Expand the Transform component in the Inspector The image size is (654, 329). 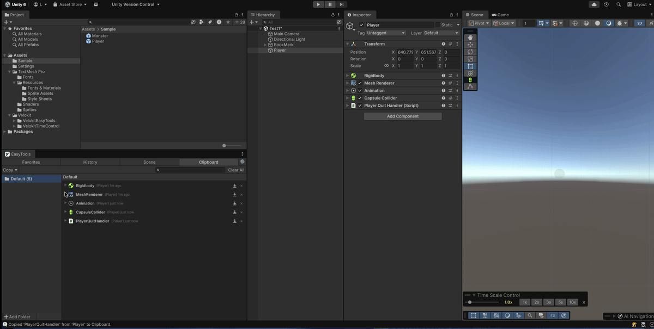[347, 44]
